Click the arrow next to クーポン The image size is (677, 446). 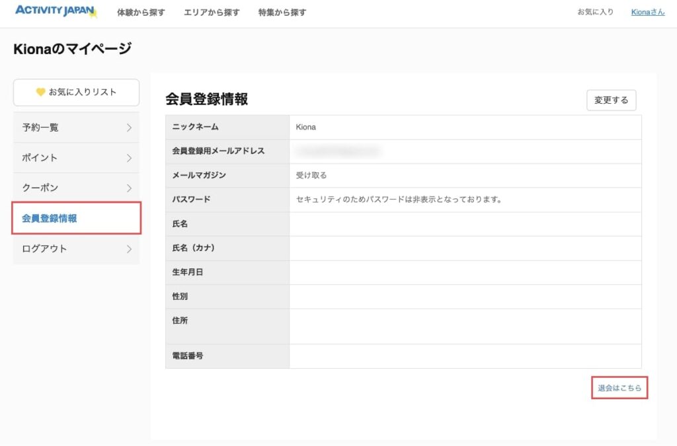pos(129,188)
